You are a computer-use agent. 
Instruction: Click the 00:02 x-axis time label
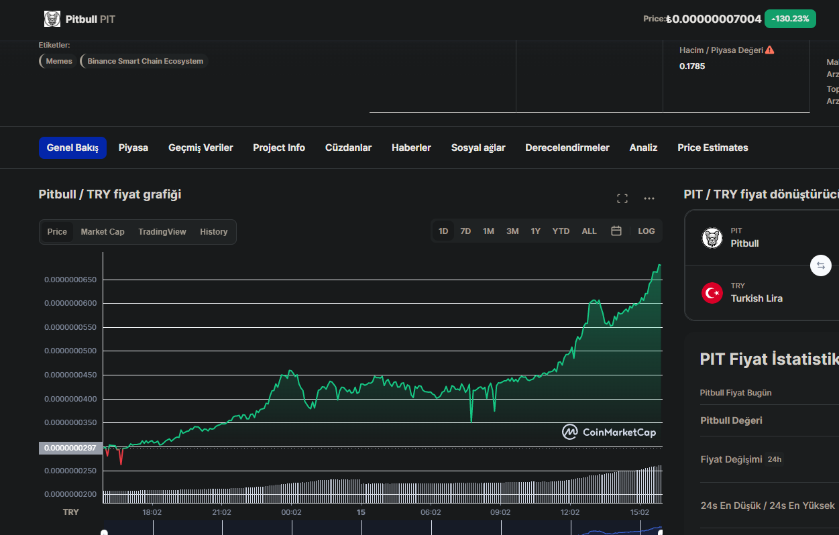click(x=291, y=512)
